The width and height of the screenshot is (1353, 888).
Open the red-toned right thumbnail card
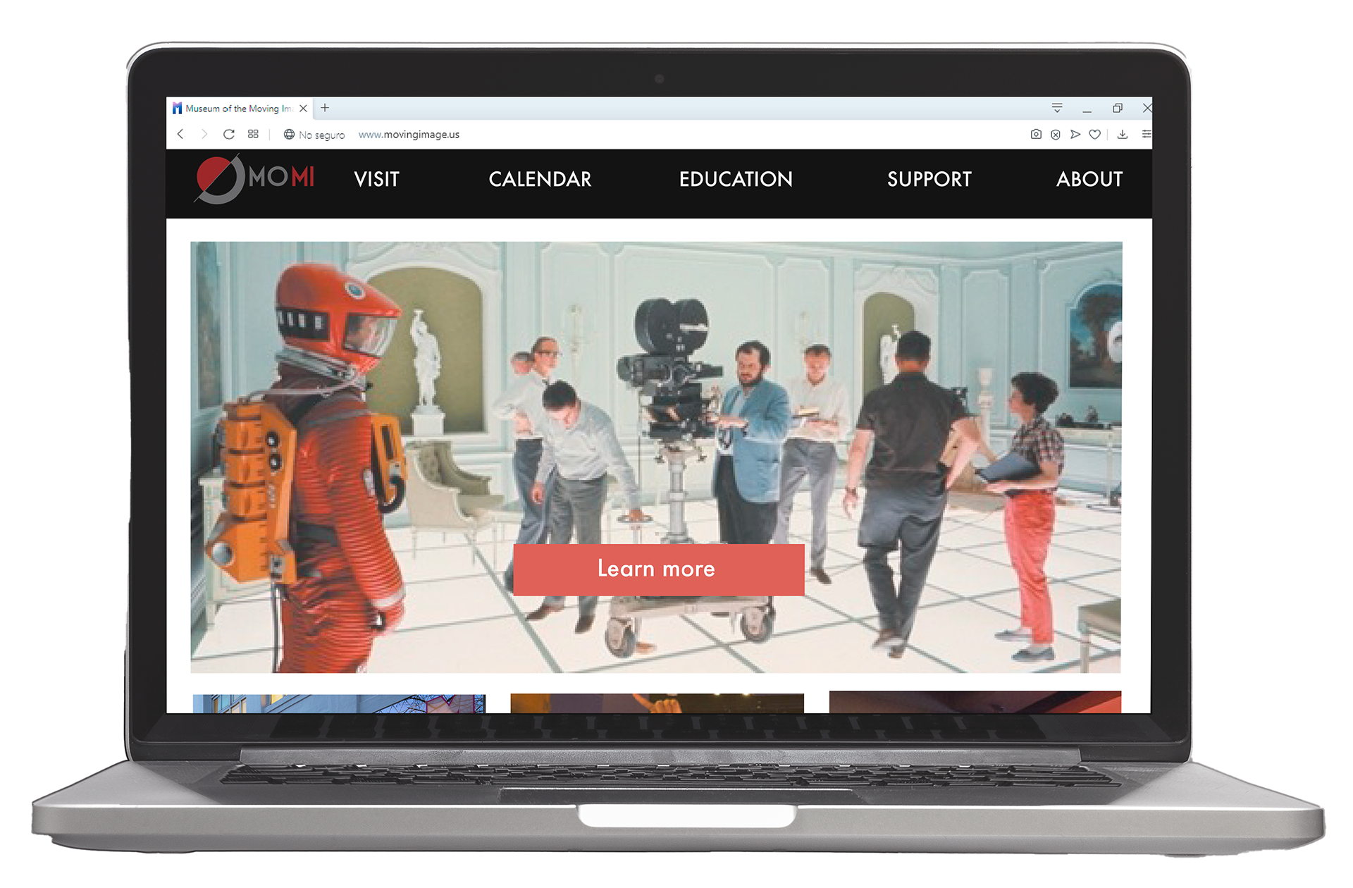click(x=975, y=702)
